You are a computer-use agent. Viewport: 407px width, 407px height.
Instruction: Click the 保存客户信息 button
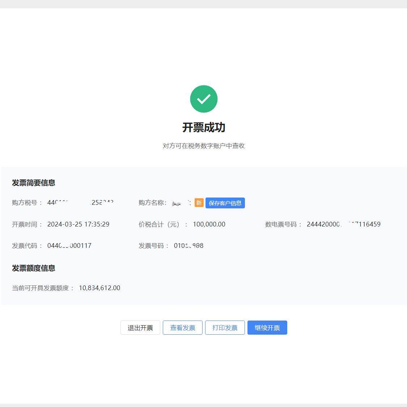[225, 203]
